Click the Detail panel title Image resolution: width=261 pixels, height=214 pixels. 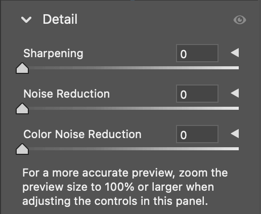60,19
